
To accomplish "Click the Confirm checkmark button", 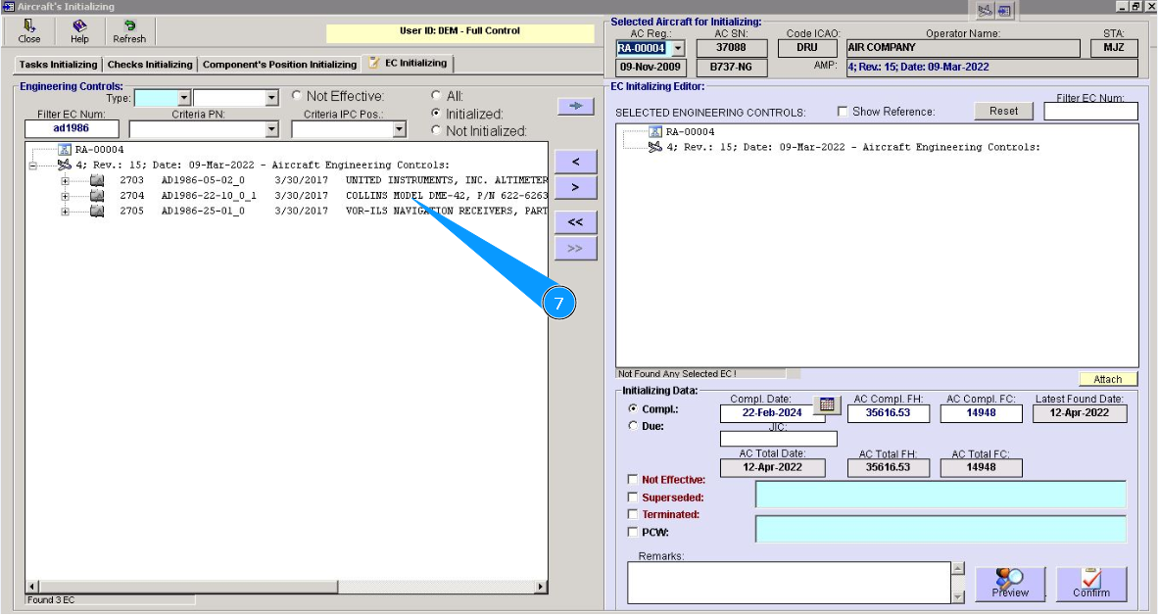I will 1090,584.
